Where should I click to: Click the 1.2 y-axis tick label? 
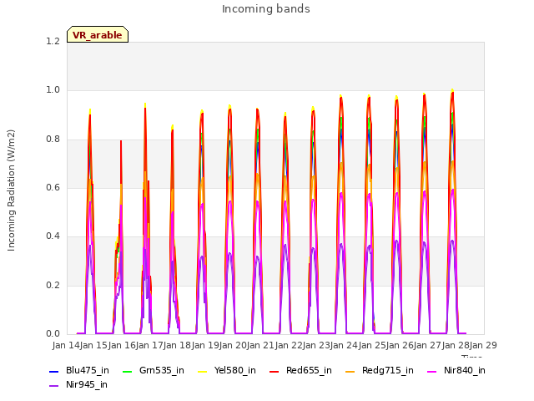pos(53,41)
